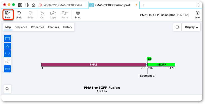Toggle the (123) numbering display button
Screen dimensions: 205x104
tap(8, 69)
